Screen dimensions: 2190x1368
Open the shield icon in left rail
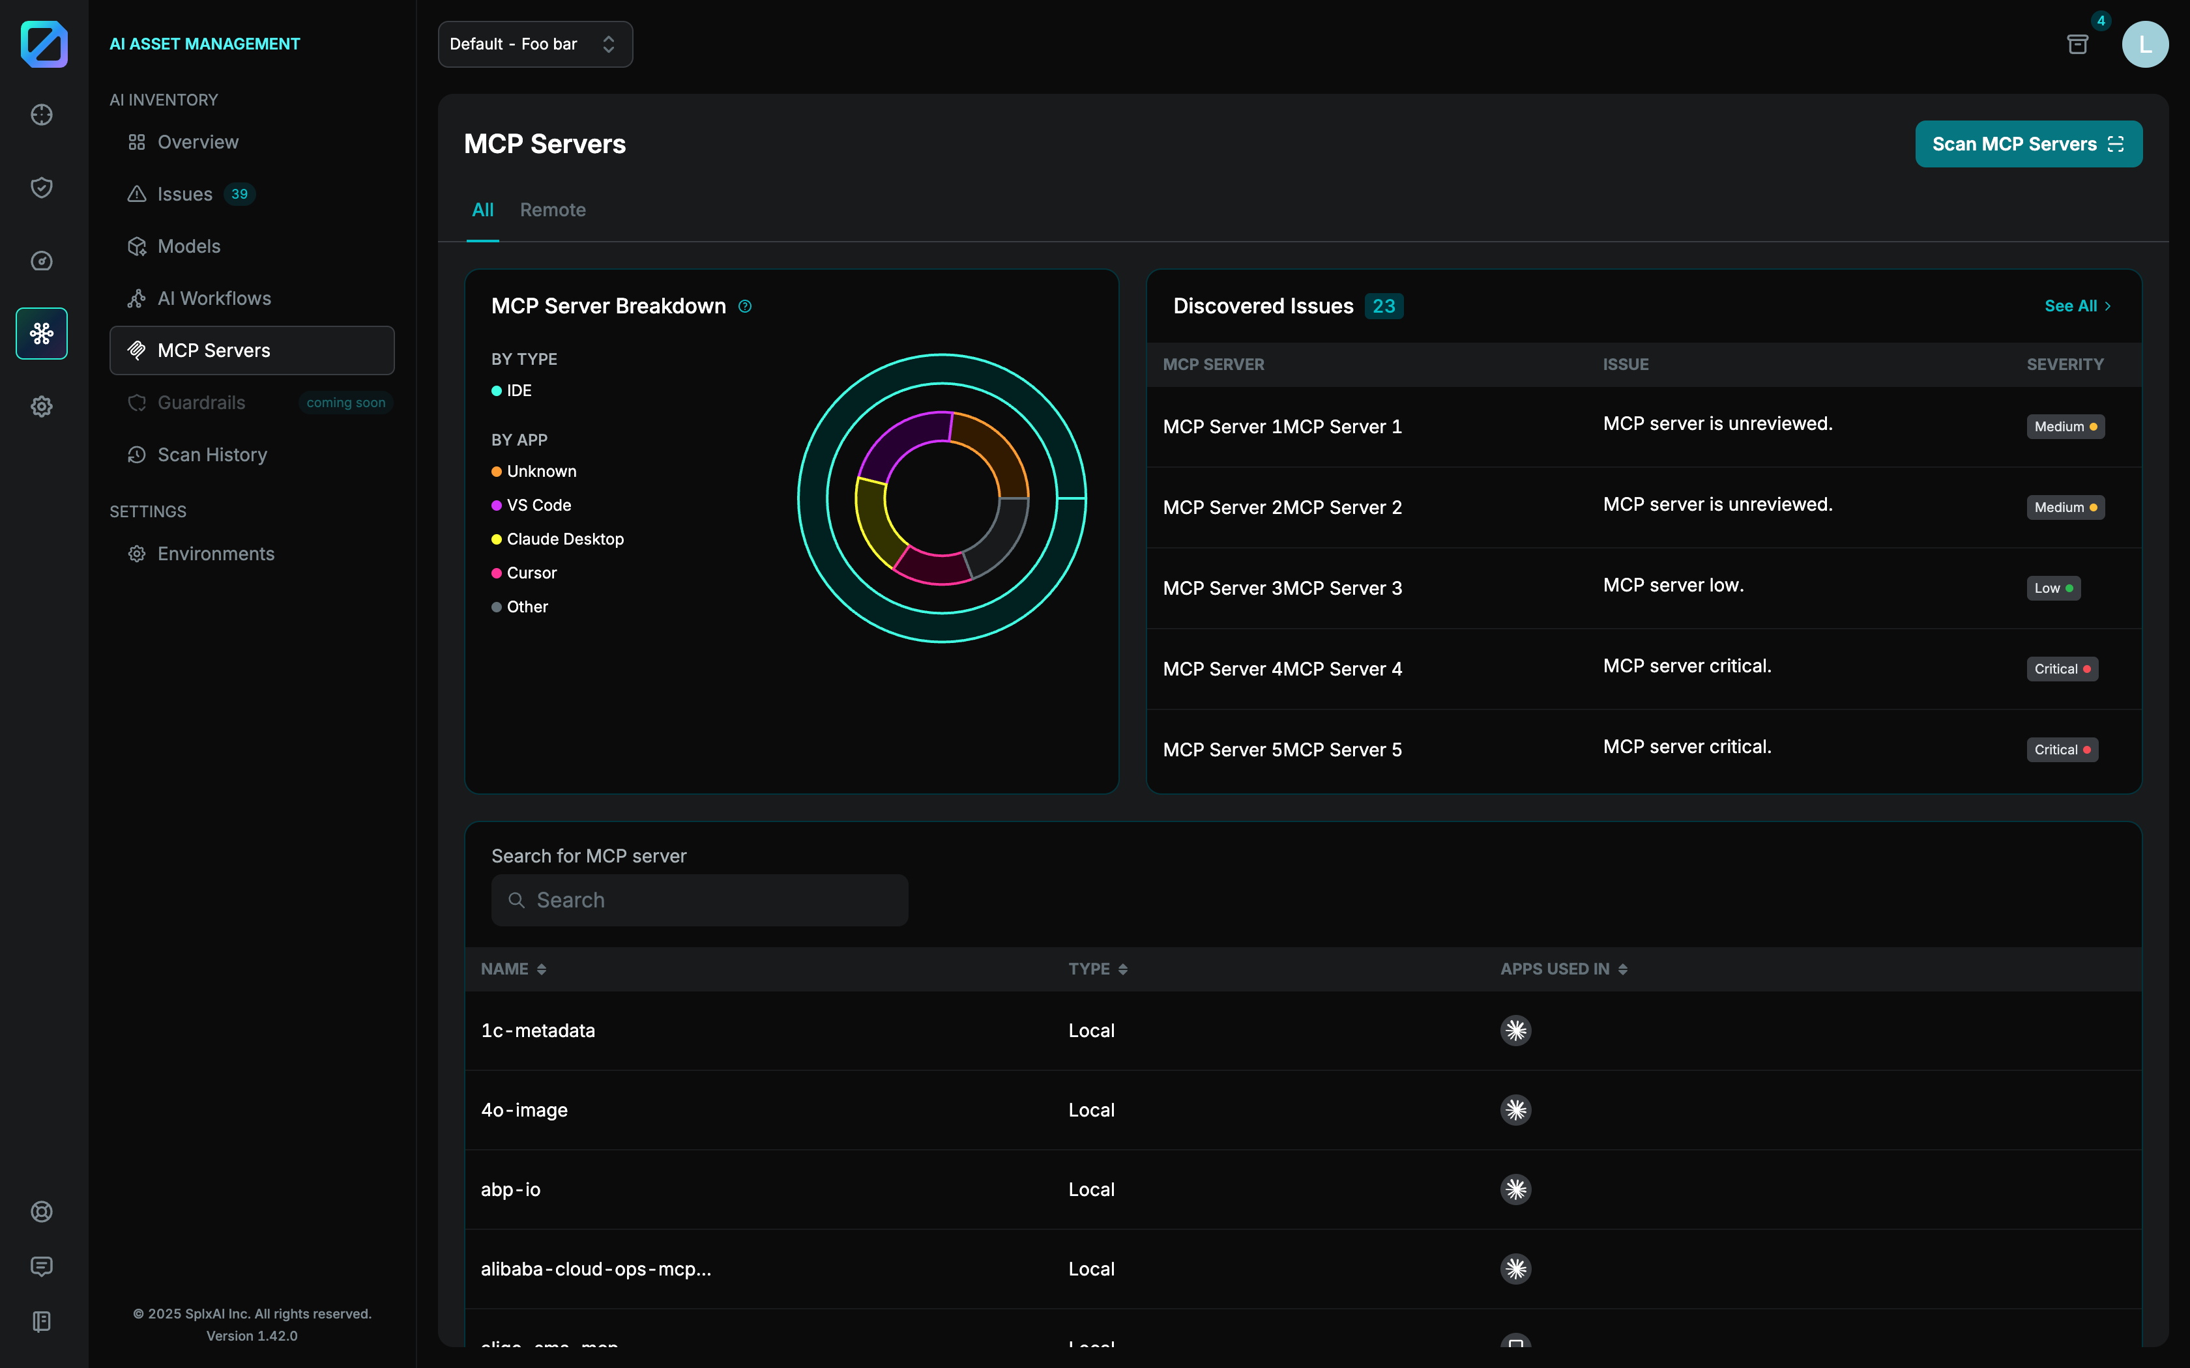tap(42, 188)
